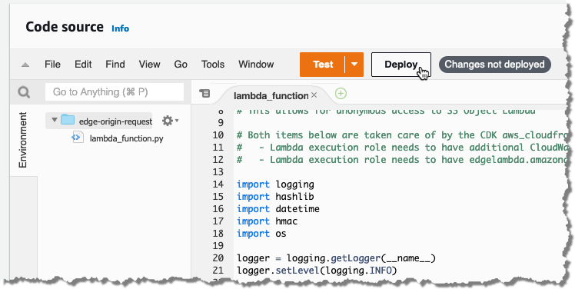Switch to the lambda_function editor tab

pos(271,96)
